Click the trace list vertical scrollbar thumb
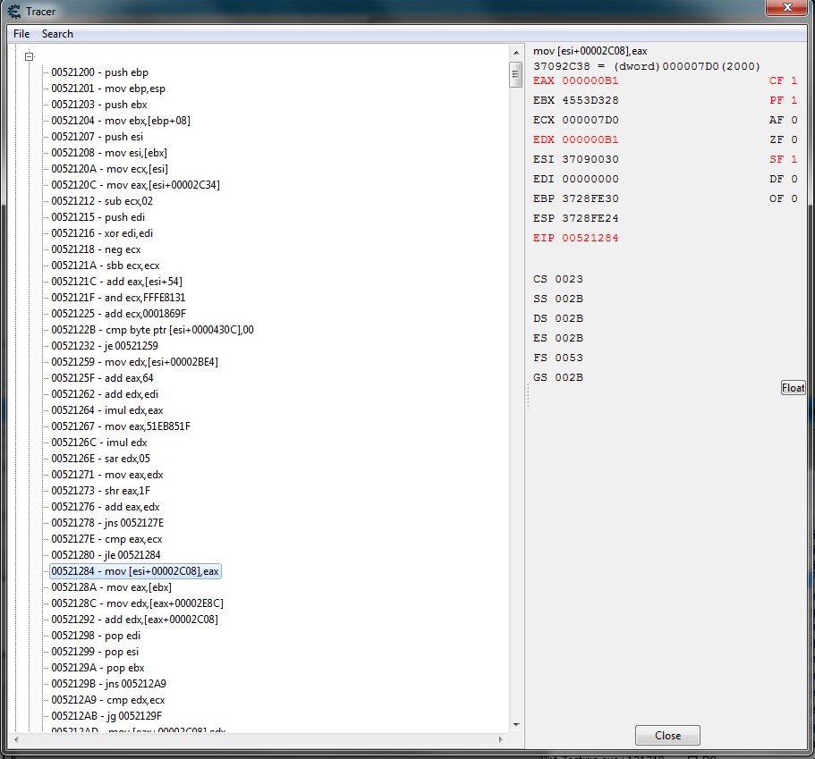 [x=515, y=73]
